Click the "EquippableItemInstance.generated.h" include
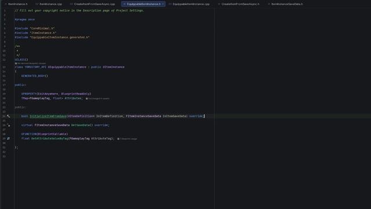The height and width of the screenshot is (209, 371). pos(60,37)
